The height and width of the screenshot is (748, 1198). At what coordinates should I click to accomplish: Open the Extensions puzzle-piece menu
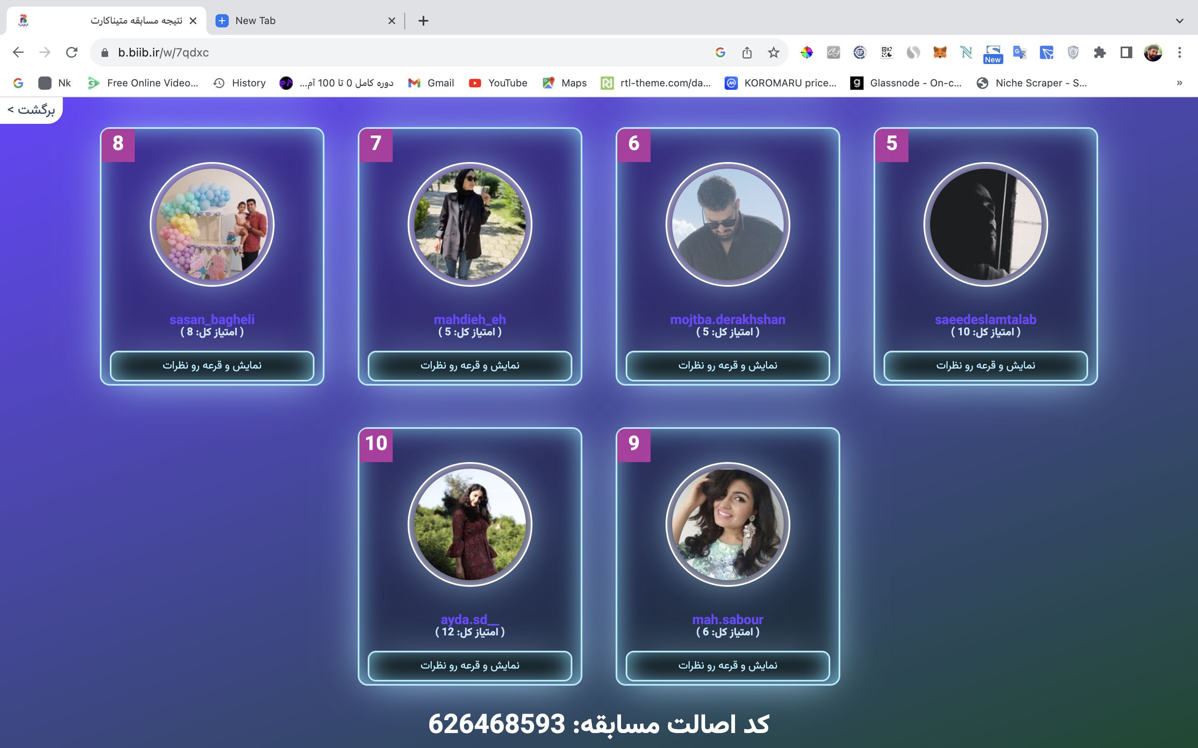(1099, 52)
